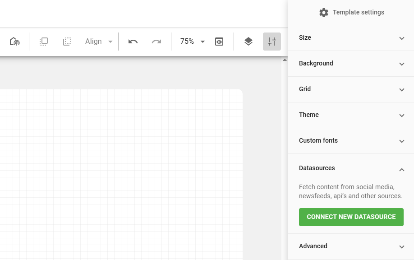
Task: Click the Connect New Datasource button
Action: coord(351,217)
